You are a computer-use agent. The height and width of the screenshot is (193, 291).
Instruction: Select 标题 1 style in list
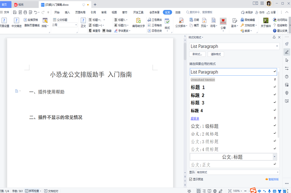234,87
